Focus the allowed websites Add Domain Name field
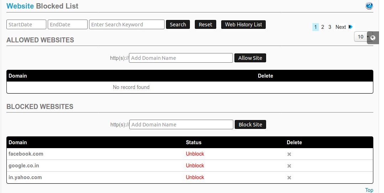The height and width of the screenshot is (193, 384). coord(181,58)
